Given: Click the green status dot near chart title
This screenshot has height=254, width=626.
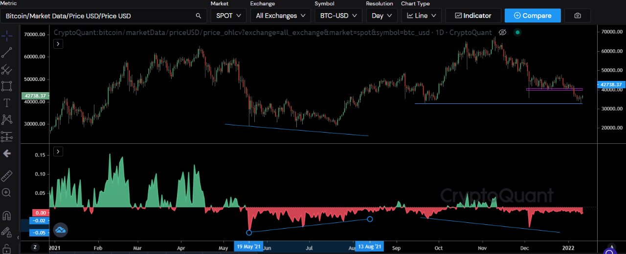Looking at the screenshot, I should [x=517, y=33].
